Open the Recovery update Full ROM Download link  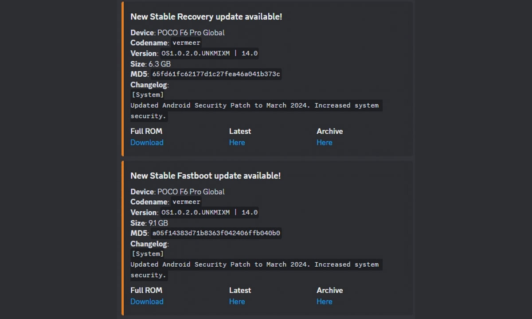click(147, 142)
